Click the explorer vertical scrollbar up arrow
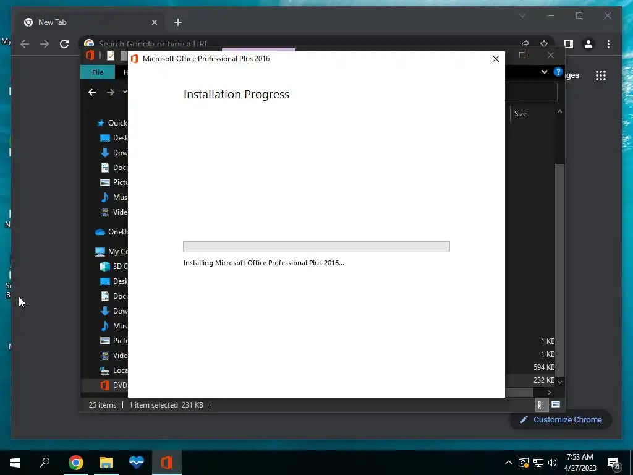633x475 pixels. [559, 111]
